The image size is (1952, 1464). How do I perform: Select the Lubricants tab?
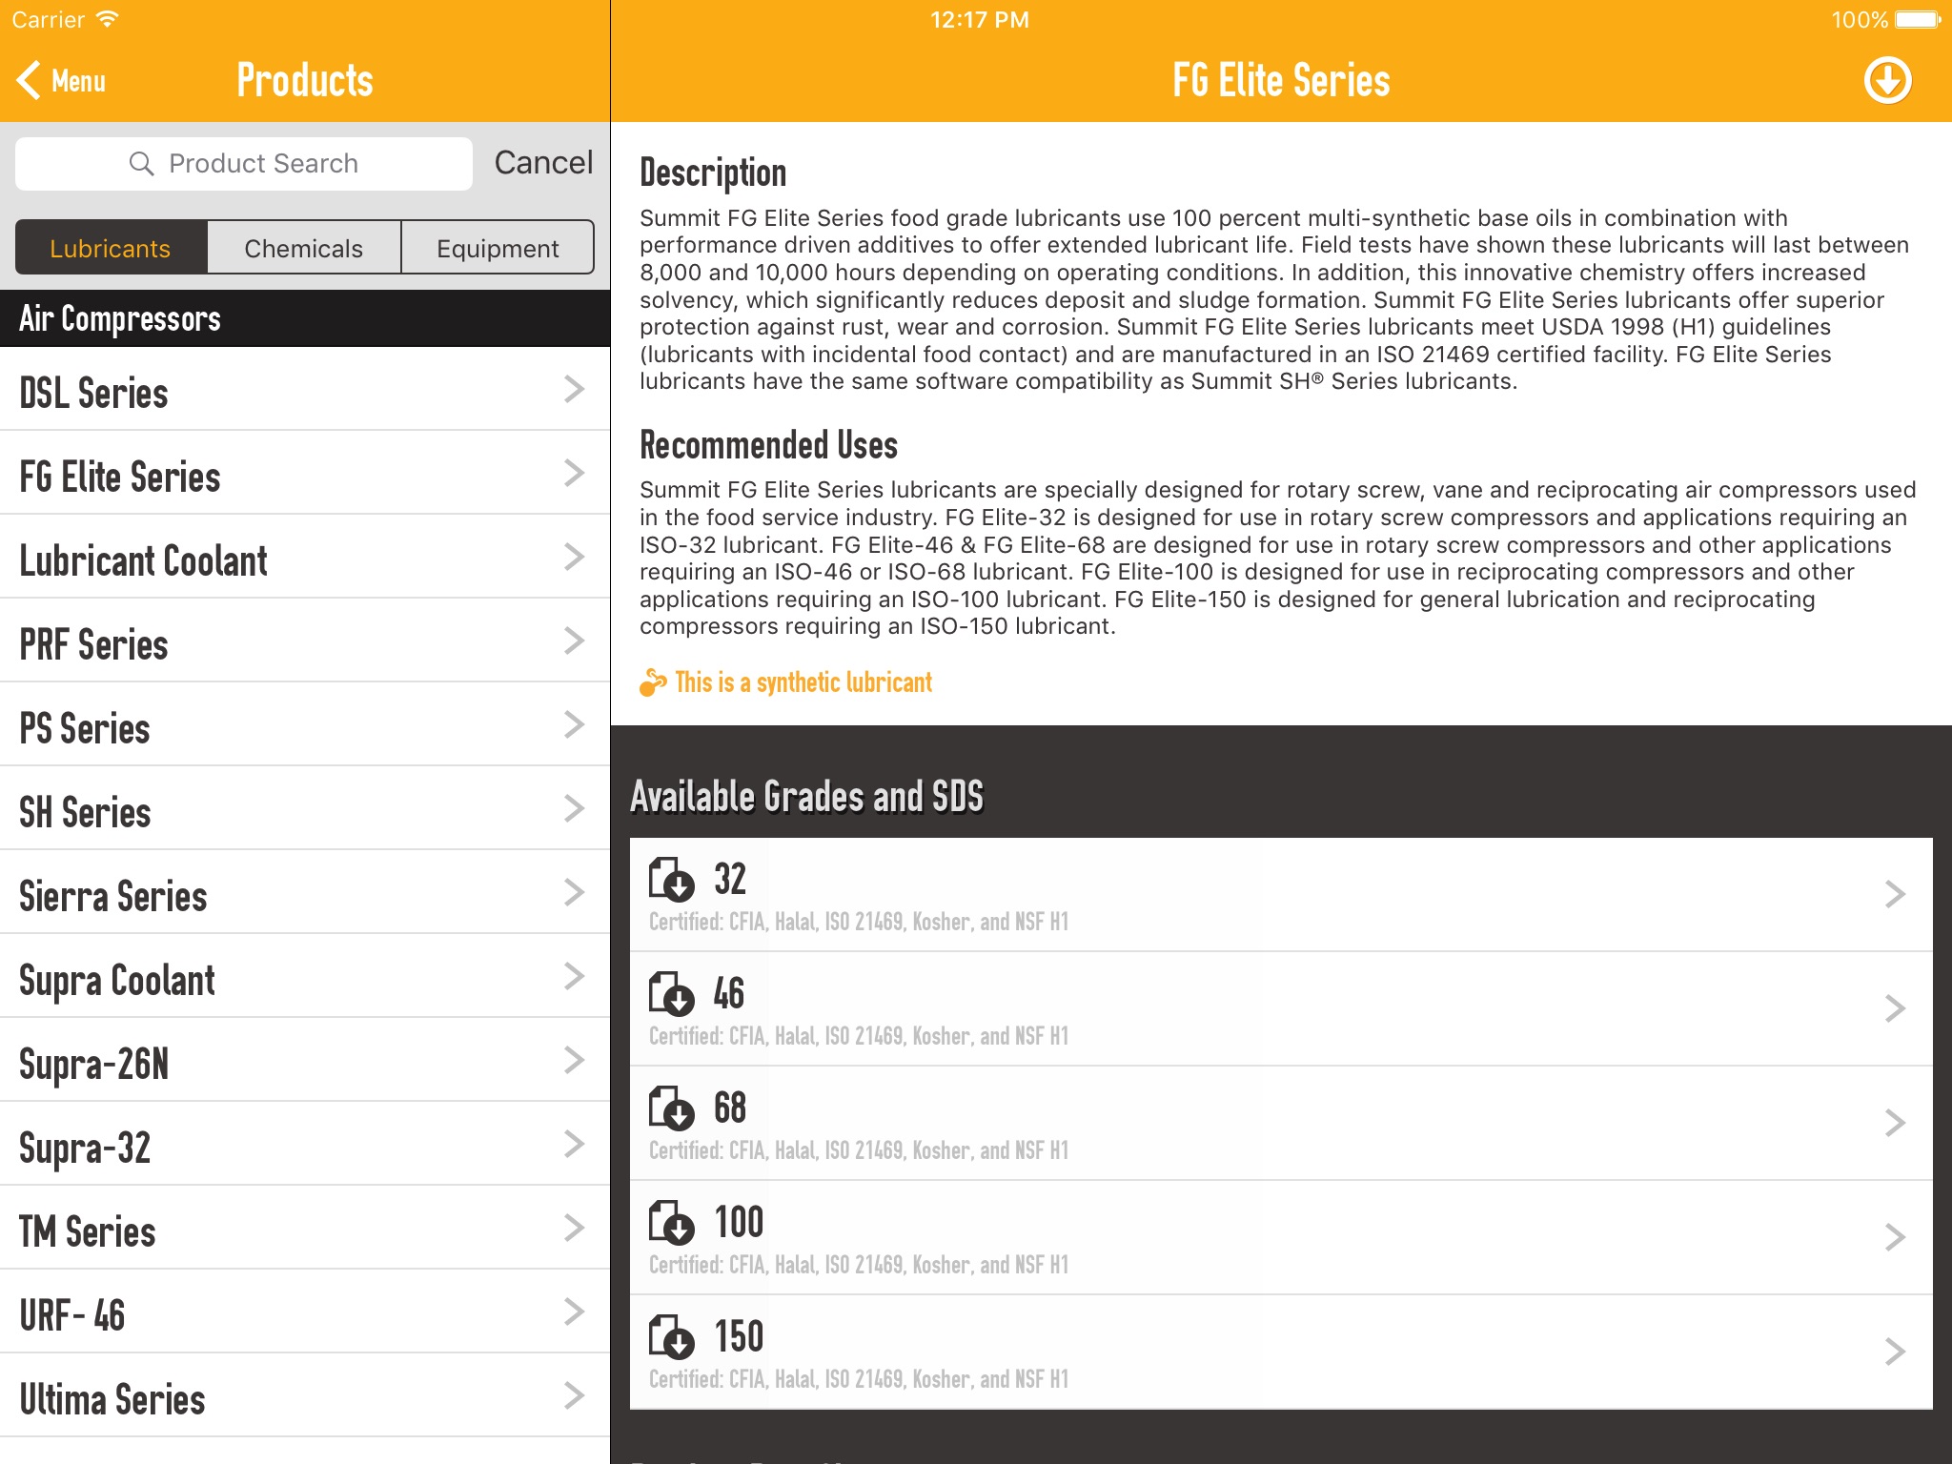111,246
